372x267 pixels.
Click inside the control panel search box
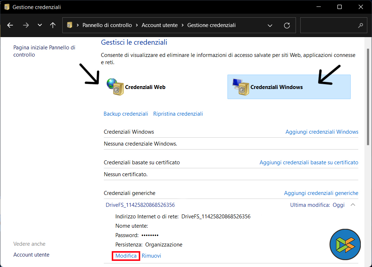tap(328, 26)
